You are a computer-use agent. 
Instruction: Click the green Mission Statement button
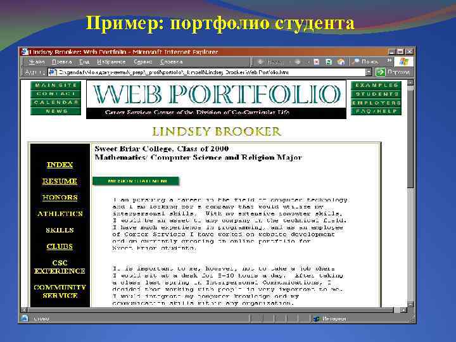click(136, 181)
